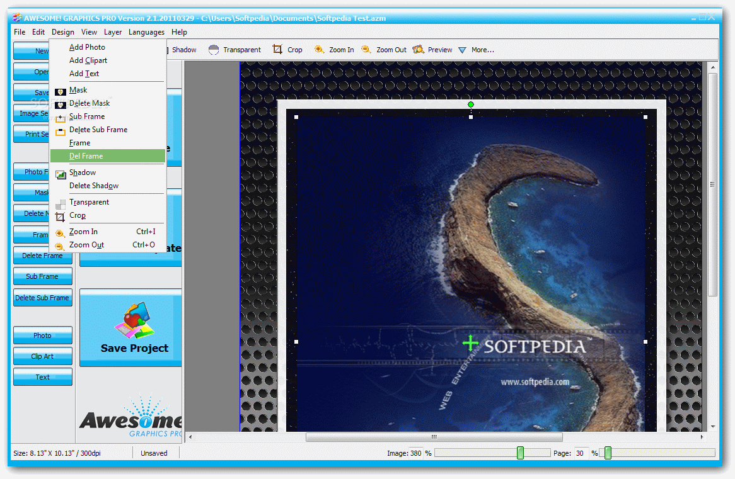Screen dimensions: 735x479
Task: Click the Delete Sub Frame sidebar button
Action: [43, 298]
